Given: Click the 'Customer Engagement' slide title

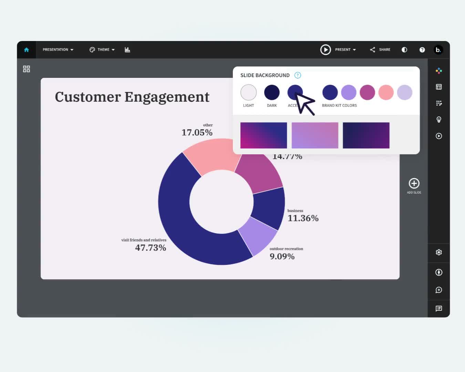Looking at the screenshot, I should (132, 97).
